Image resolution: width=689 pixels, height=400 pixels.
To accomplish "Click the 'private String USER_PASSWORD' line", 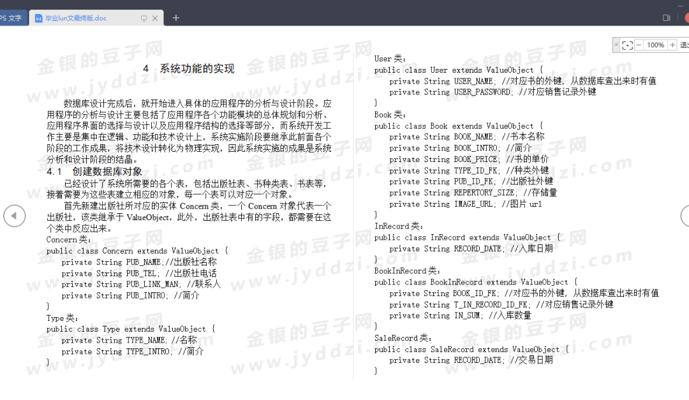I will point(493,92).
